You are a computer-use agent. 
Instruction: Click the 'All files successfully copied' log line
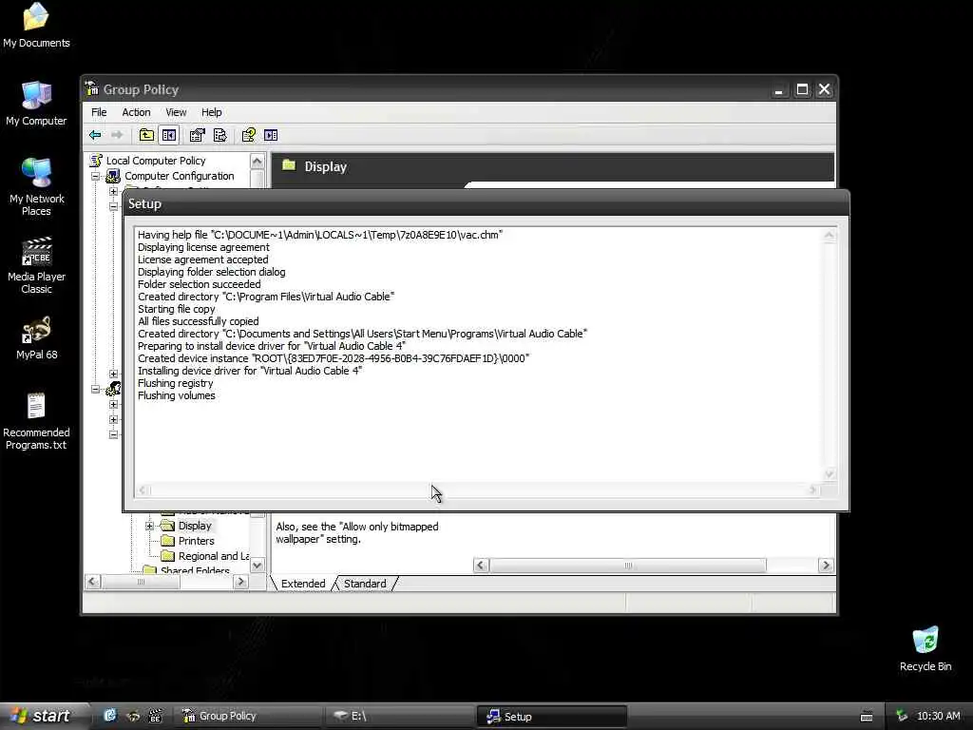tap(198, 321)
